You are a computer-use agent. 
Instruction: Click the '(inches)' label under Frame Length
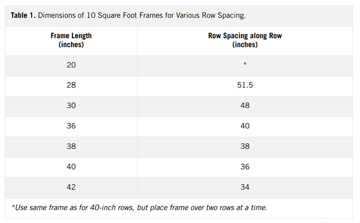click(x=71, y=45)
